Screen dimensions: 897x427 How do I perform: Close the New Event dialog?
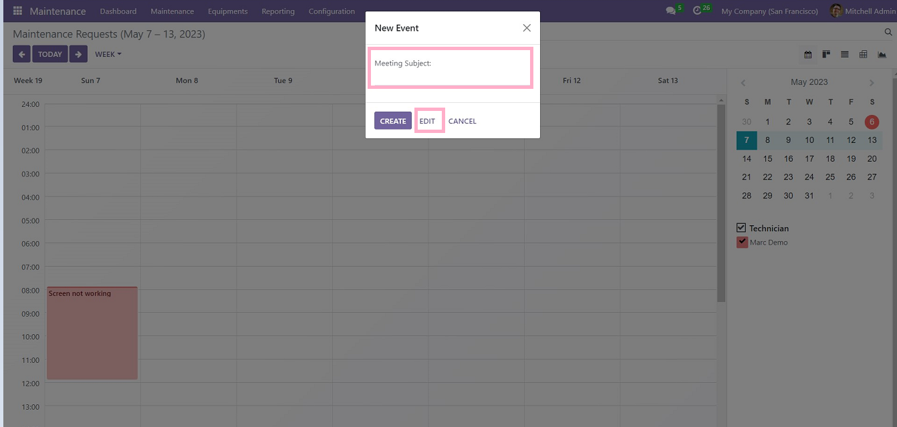(527, 28)
